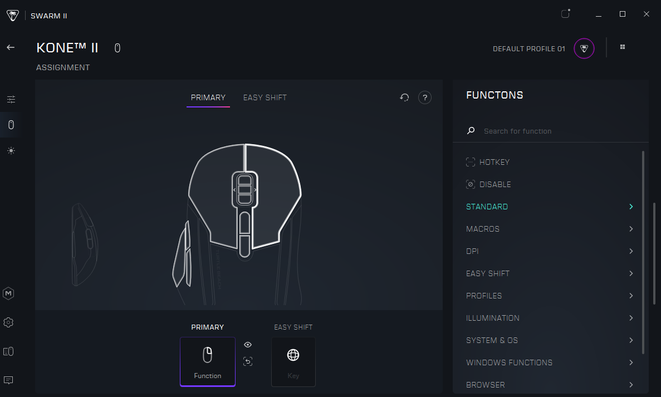The image size is (661, 397).
Task: Click the swap assignment icon below eye
Action: [x=248, y=361]
